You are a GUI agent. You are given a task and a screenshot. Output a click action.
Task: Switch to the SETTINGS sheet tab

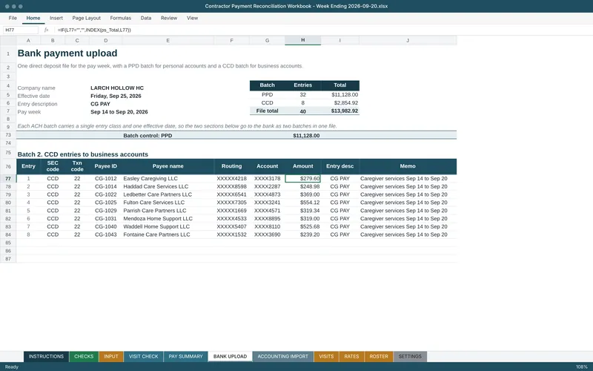click(410, 356)
